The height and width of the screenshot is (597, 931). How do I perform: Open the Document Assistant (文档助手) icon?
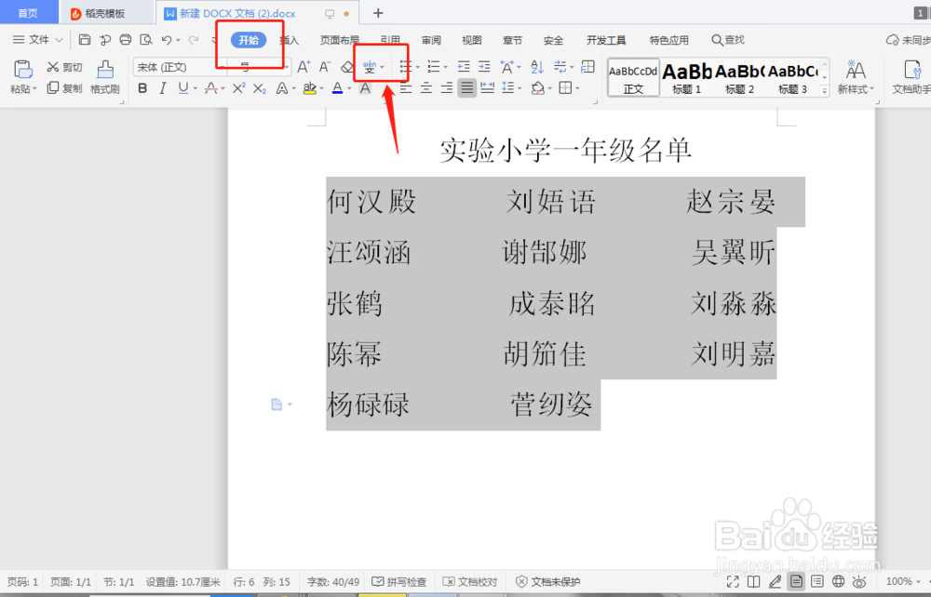coord(911,77)
